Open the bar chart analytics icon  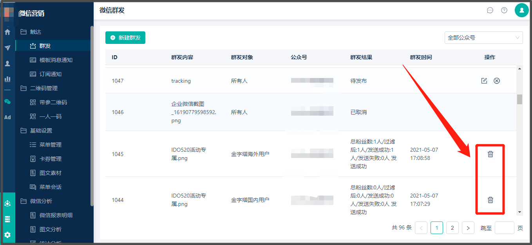click(x=7, y=79)
